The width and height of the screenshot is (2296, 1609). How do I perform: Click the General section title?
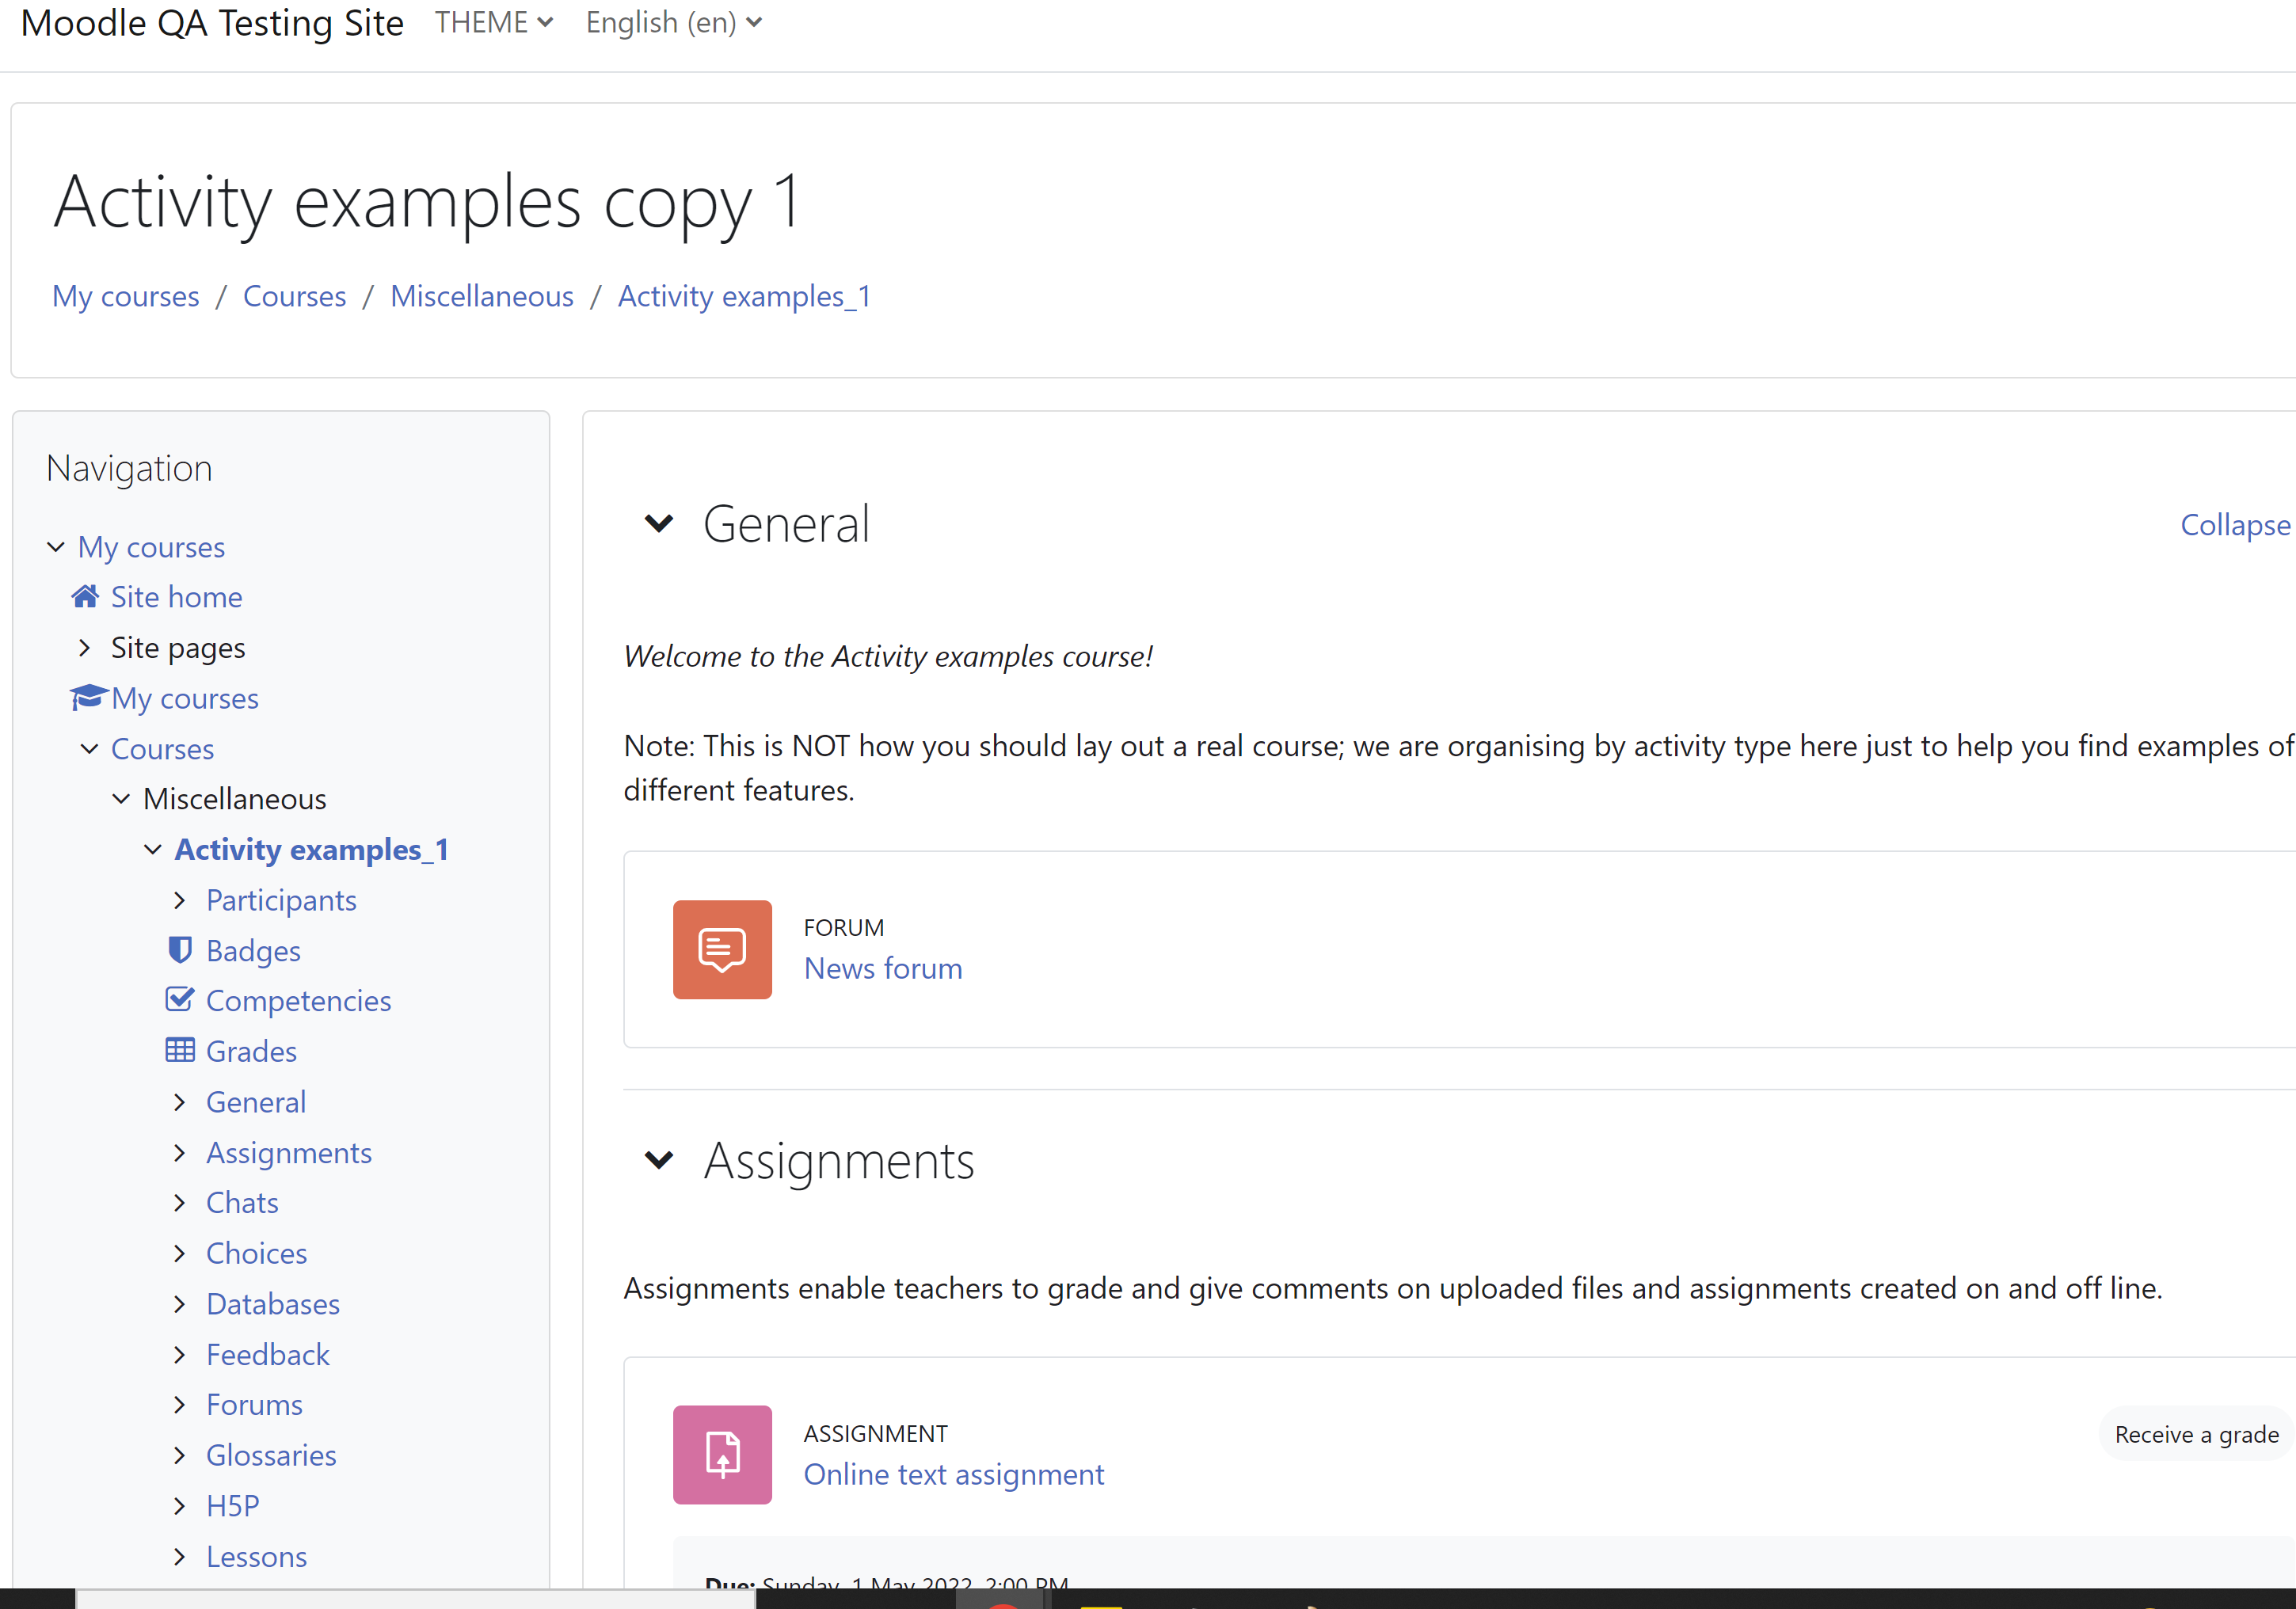(787, 523)
